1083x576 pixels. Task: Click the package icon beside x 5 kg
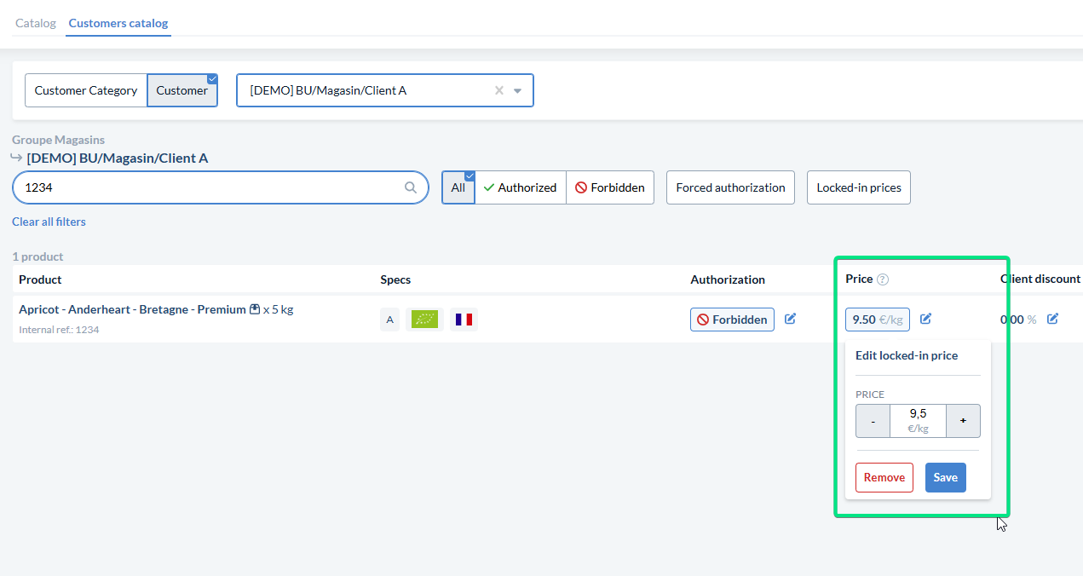[254, 309]
